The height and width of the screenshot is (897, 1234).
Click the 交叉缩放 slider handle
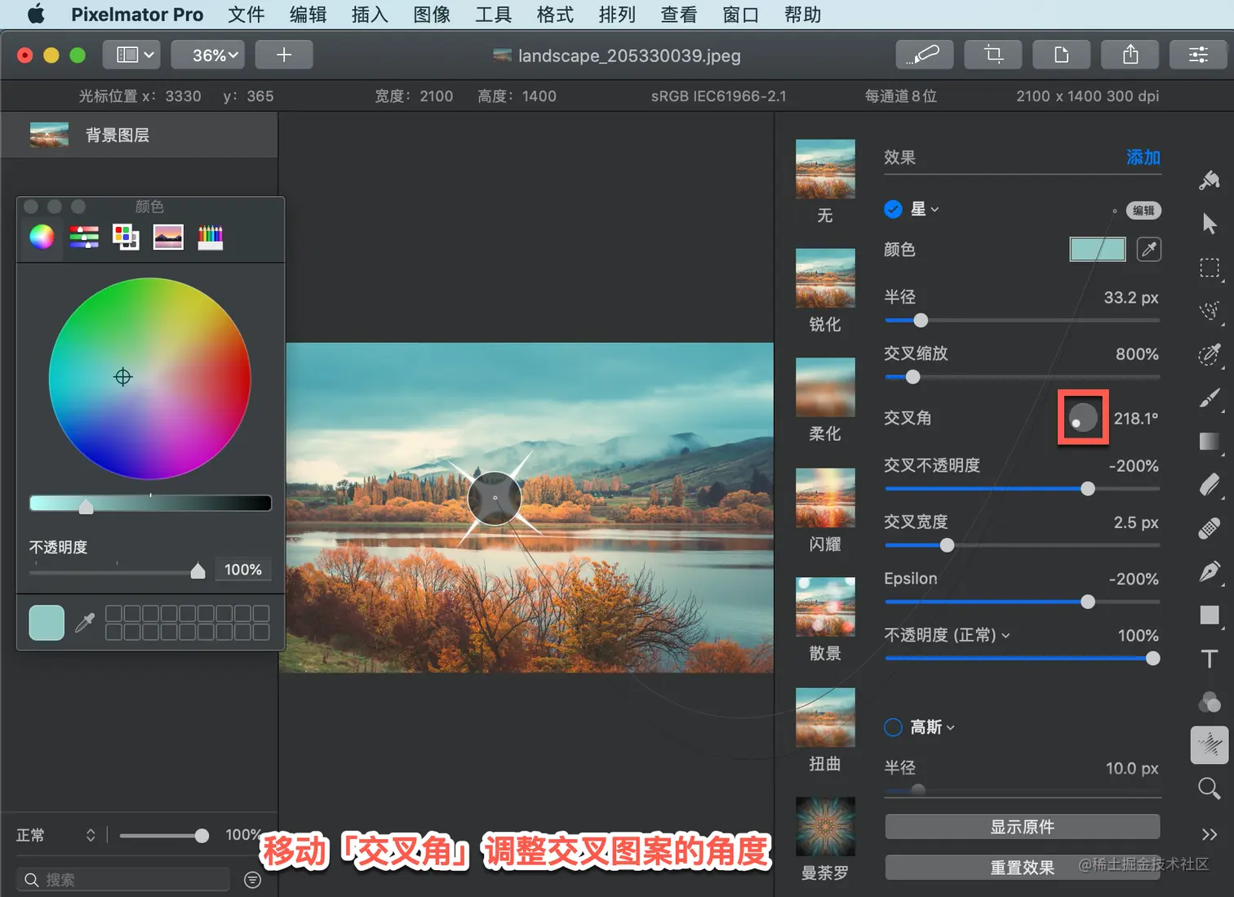[x=912, y=377]
